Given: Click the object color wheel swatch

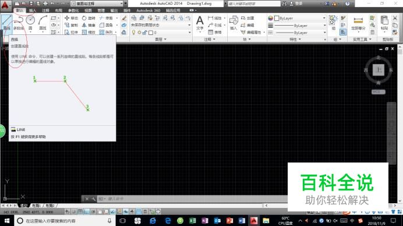Looking at the screenshot, I should point(270,18).
